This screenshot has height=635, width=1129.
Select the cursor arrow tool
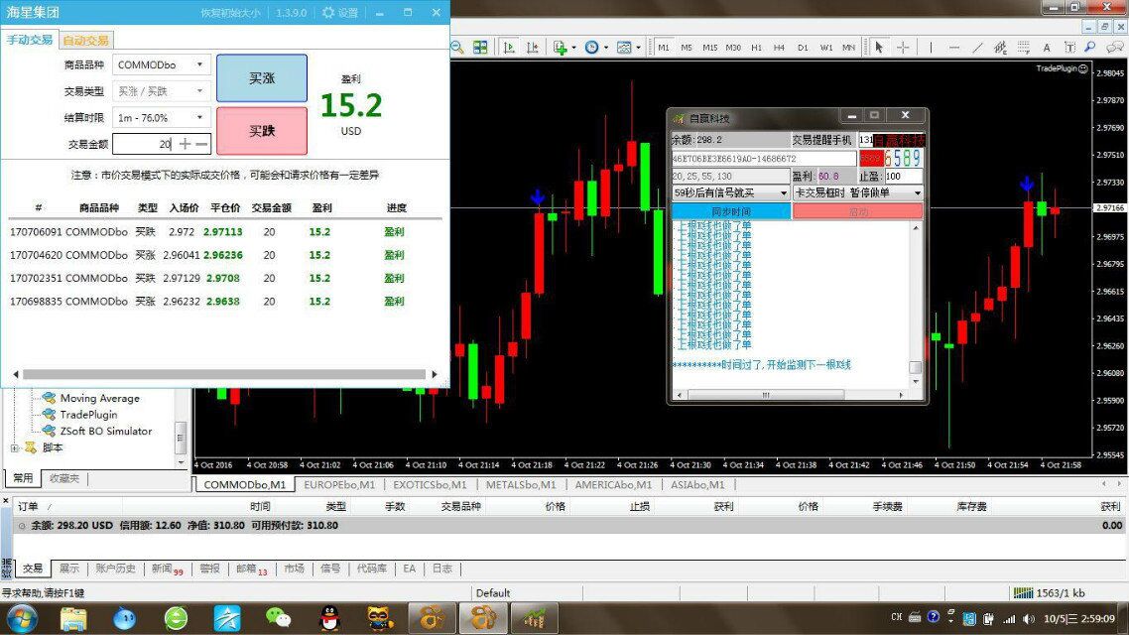[878, 48]
